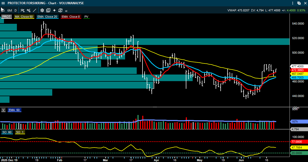Click the 0.93% percent change value
The width and height of the screenshot is (308, 162).
click(x=301, y=10)
